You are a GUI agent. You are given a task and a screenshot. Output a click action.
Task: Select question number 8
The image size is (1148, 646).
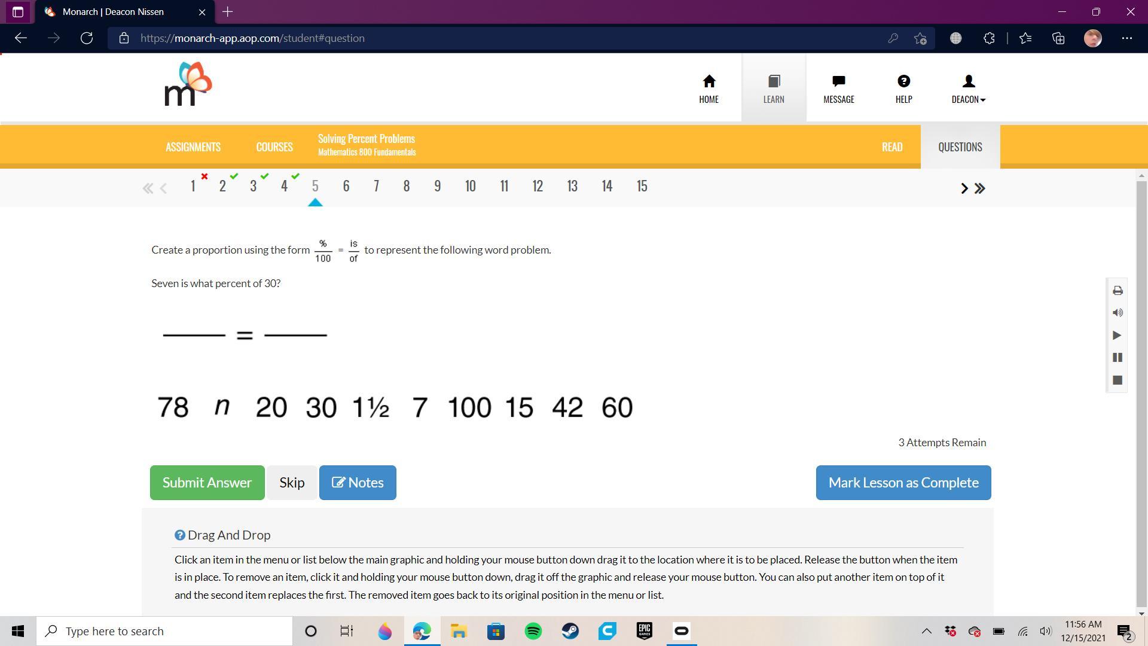[407, 186]
